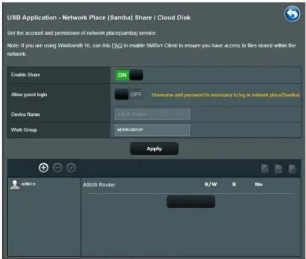Select the ASUS Router device row

[99, 185]
